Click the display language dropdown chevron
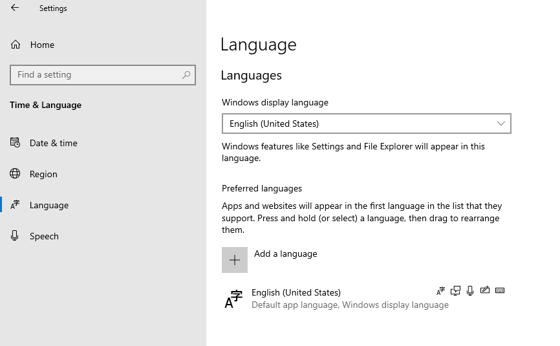The height and width of the screenshot is (346, 560). [501, 124]
